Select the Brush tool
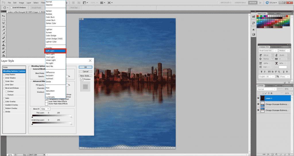 tap(3, 41)
